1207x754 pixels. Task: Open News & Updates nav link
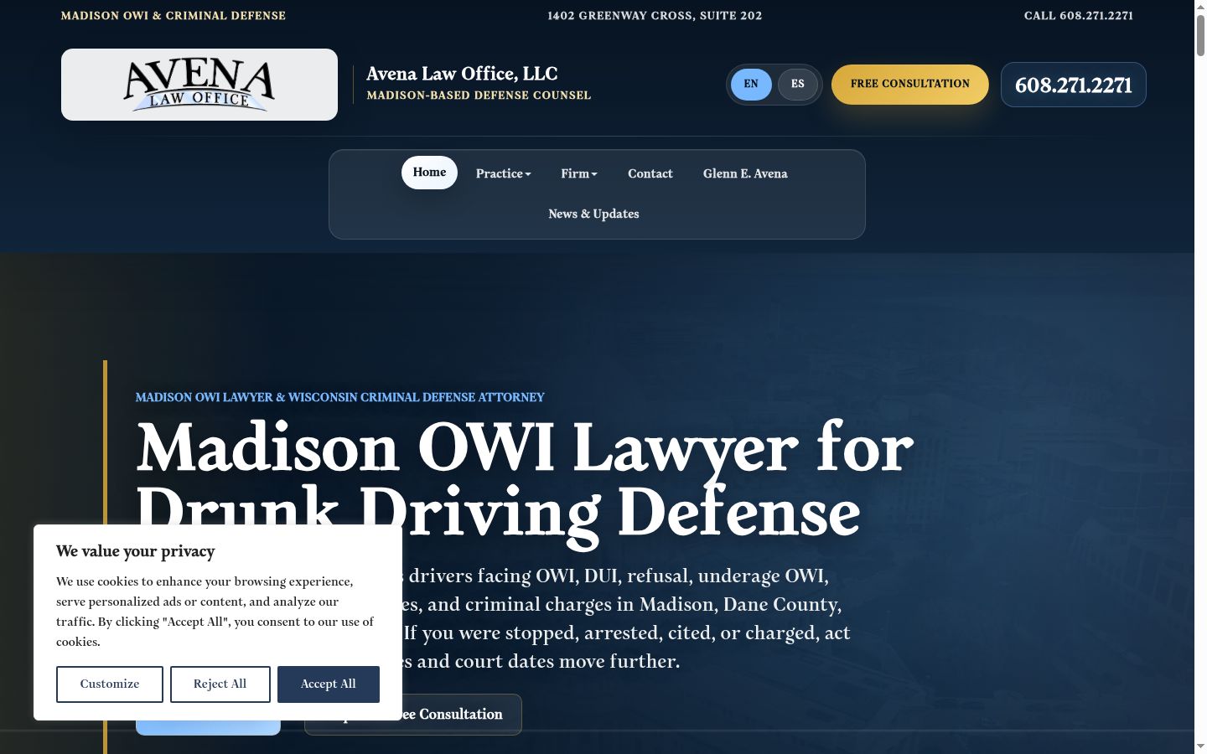593,214
